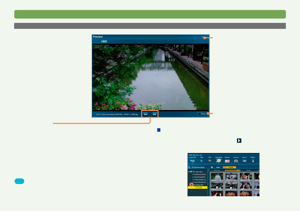Select the Capture camera icon

click(x=236, y=161)
